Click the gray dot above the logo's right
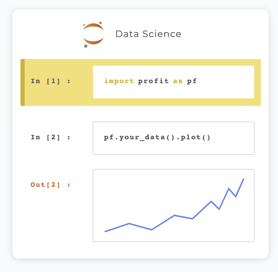This screenshot has width=278, height=272. tap(101, 23)
